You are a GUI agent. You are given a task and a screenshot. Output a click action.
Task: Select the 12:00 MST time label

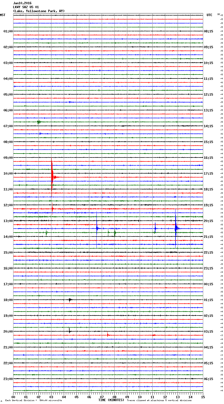[8, 205]
